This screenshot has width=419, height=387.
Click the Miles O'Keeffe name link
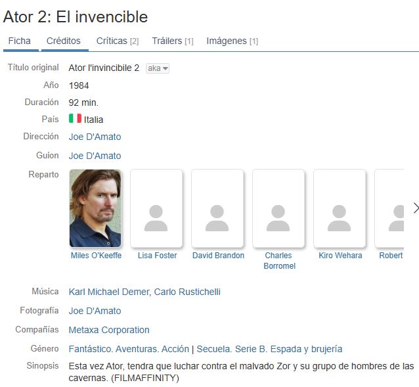click(x=96, y=255)
